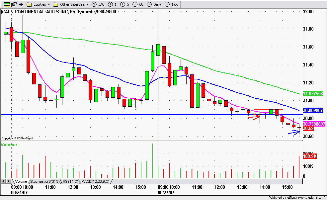
Task: Switch to the 5 minute interval
Action: pyautogui.click(x=125, y=4)
